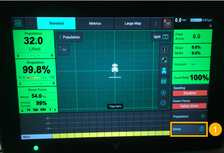Click the Down Force high row up arrow
Viewport: 224px width, 153px height.
tap(55, 110)
